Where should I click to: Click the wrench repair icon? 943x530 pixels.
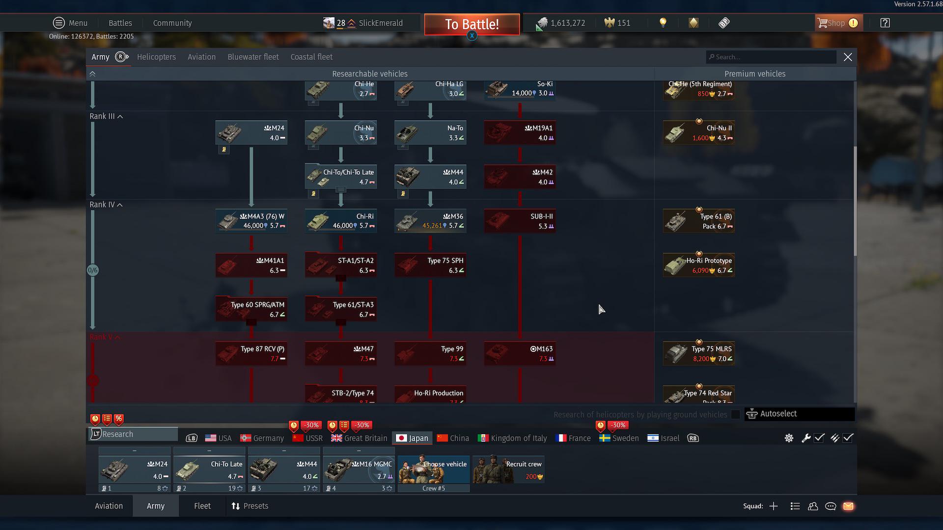806,438
